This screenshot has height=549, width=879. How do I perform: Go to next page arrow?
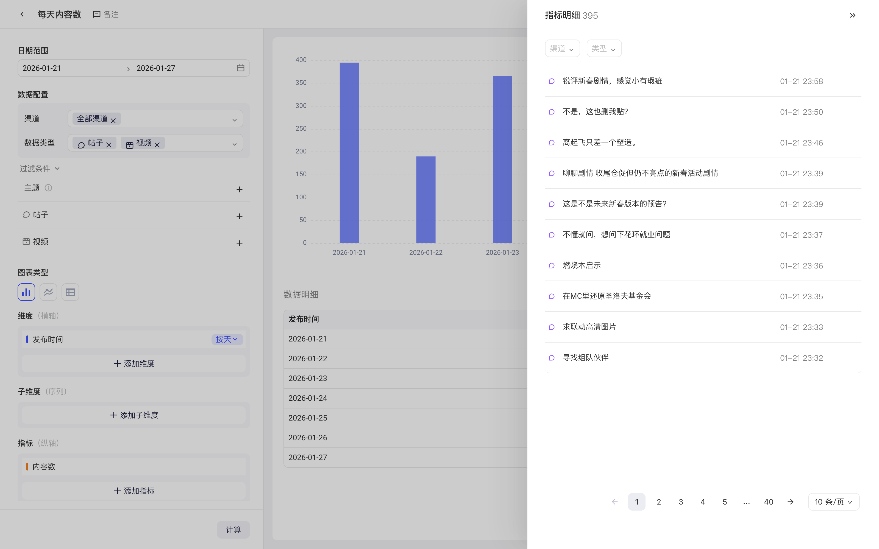tap(790, 502)
